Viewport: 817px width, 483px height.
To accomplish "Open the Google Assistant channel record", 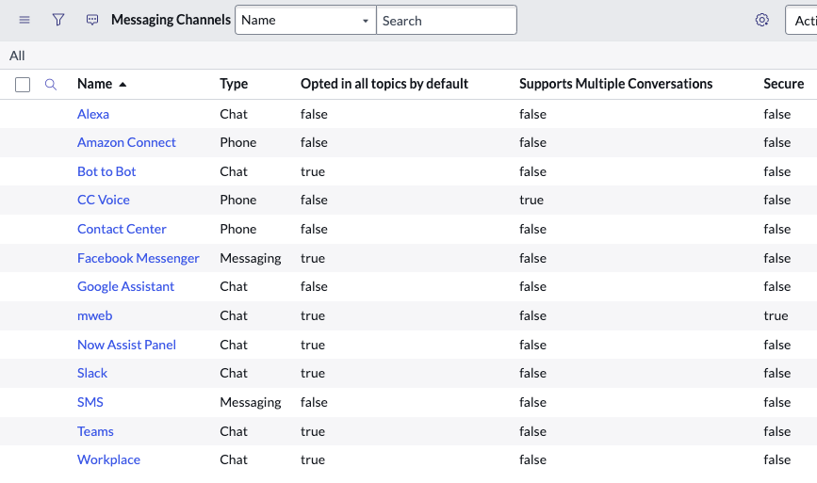I will (x=125, y=286).
